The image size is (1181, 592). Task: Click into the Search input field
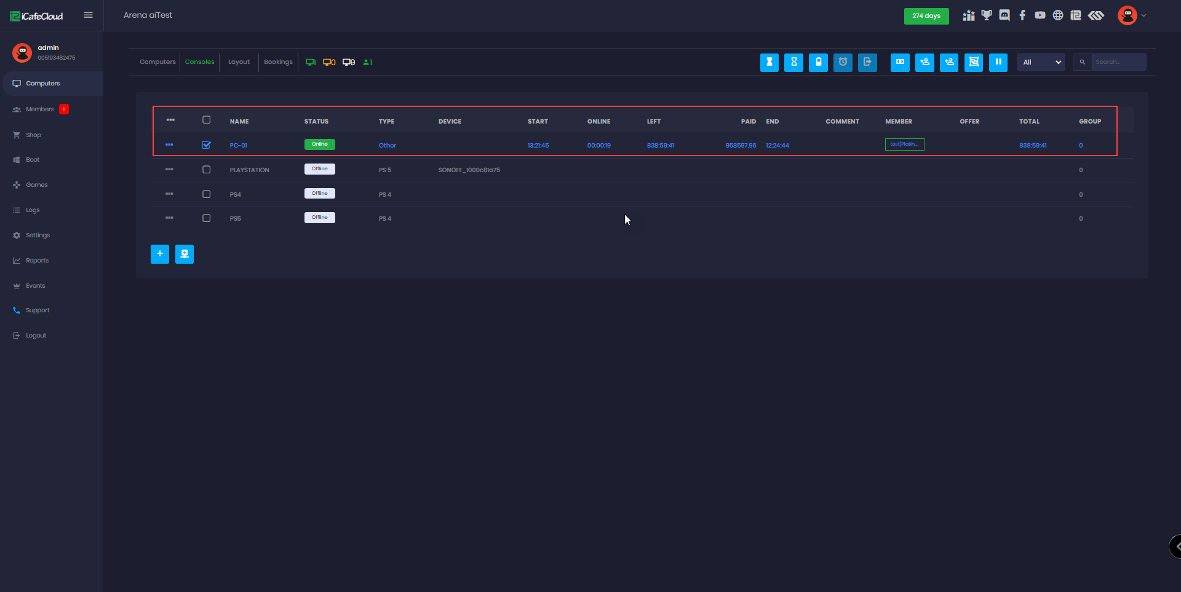pos(1118,62)
